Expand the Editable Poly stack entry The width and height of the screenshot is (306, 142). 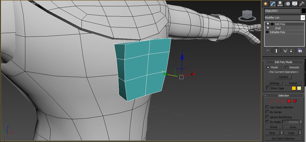click(267, 32)
